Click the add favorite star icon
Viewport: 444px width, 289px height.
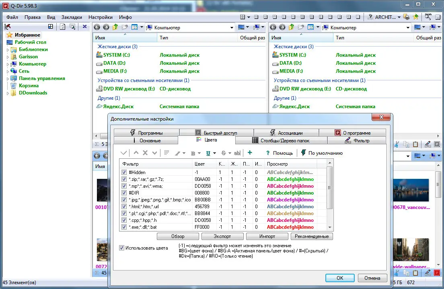pos(416,17)
